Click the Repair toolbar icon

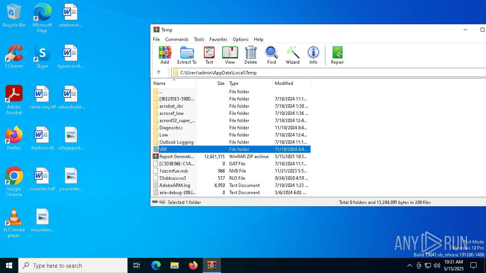337,55
